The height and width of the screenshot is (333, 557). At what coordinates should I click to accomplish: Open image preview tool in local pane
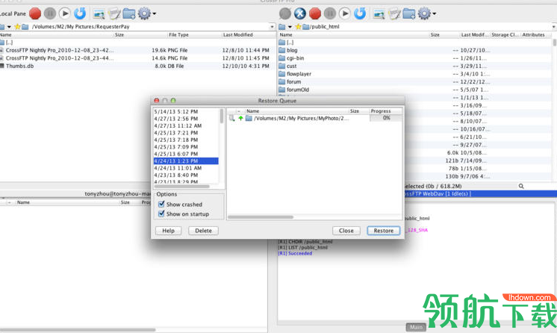pyautogui.click(x=99, y=14)
